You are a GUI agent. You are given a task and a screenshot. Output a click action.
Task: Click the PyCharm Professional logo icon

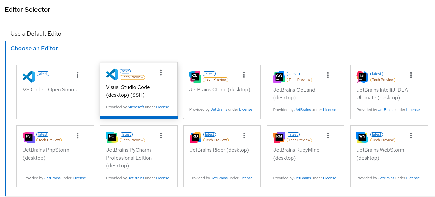click(112, 137)
